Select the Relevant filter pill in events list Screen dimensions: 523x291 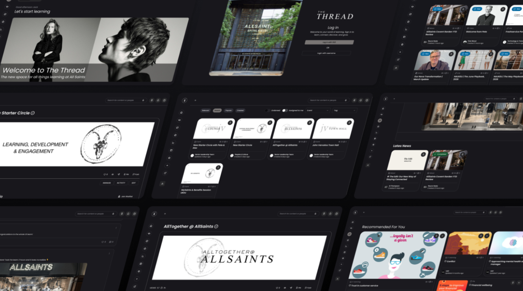(x=206, y=110)
